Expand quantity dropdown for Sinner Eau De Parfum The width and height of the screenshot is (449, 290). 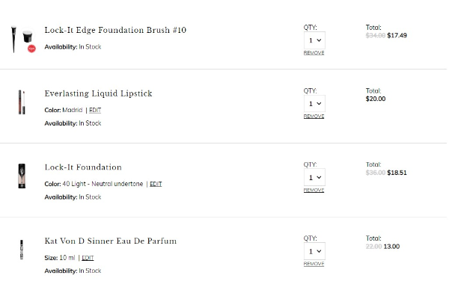pos(314,251)
